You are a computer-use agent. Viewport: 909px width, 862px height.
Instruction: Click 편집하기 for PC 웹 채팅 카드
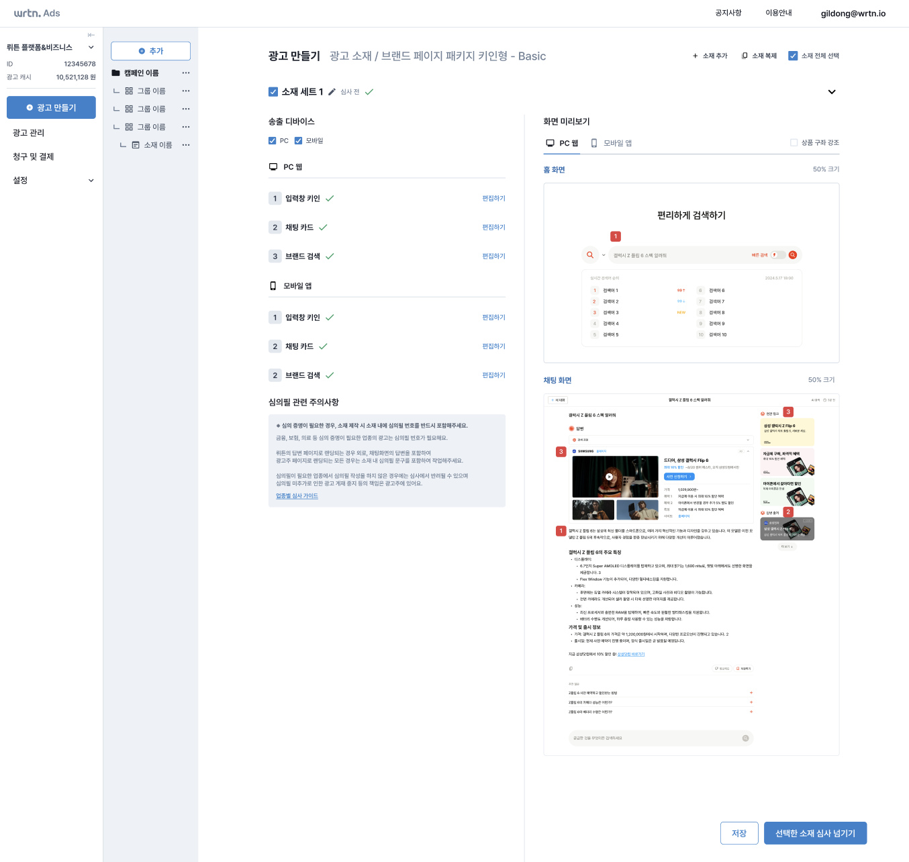[x=493, y=228]
